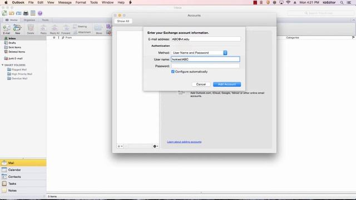The width and height of the screenshot is (356, 200).
Task: Click the Meeting ribbon button
Action: [x=80, y=27]
